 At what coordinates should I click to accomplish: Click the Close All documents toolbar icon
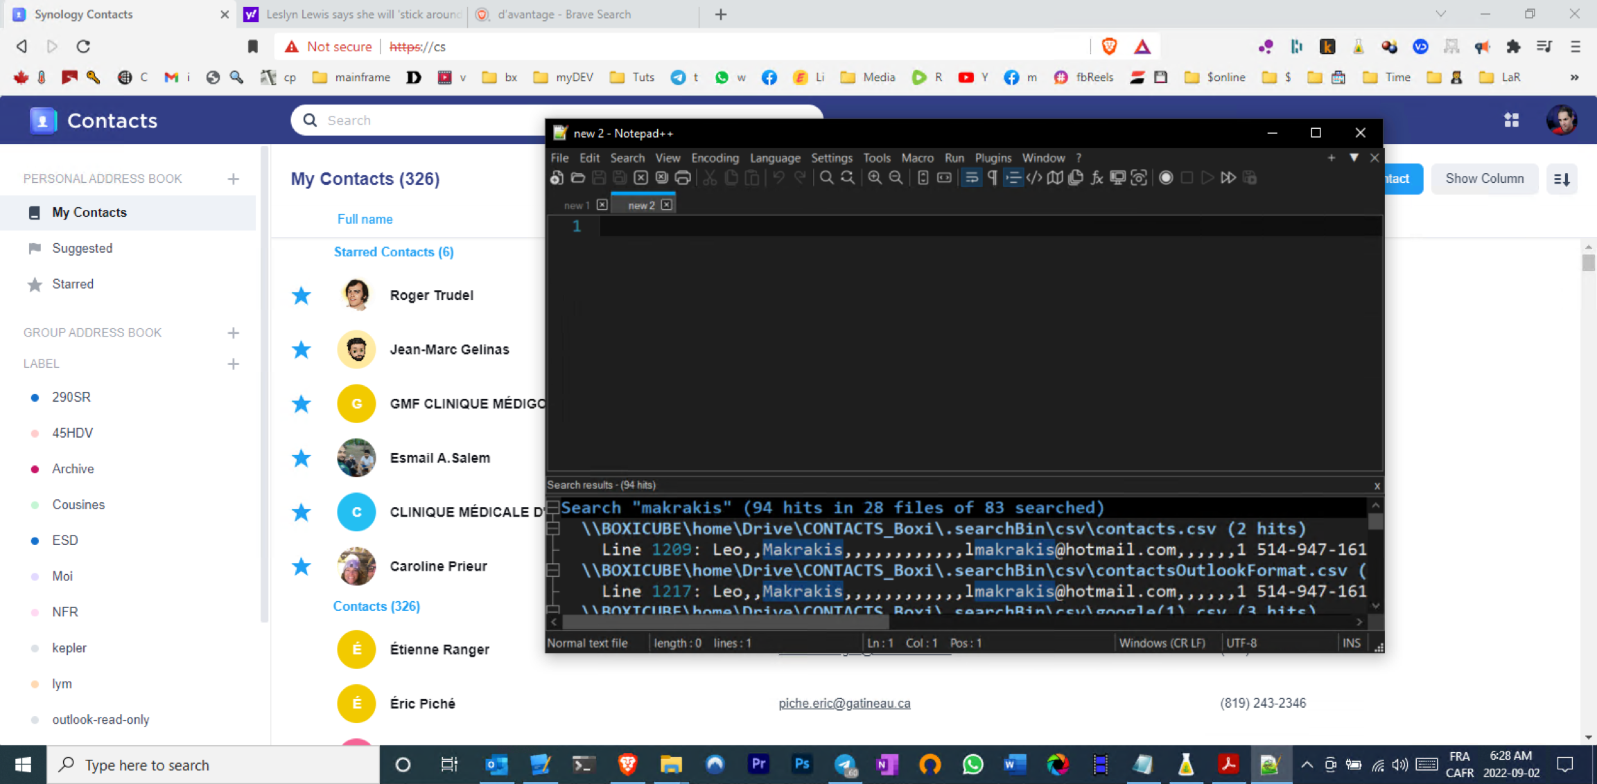(662, 178)
